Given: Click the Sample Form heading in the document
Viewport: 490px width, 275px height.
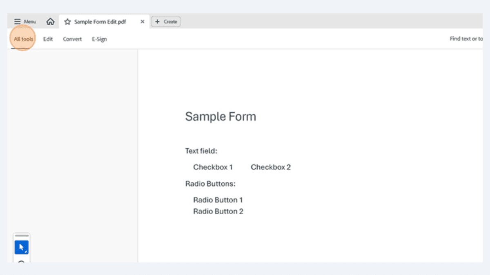Looking at the screenshot, I should [220, 117].
